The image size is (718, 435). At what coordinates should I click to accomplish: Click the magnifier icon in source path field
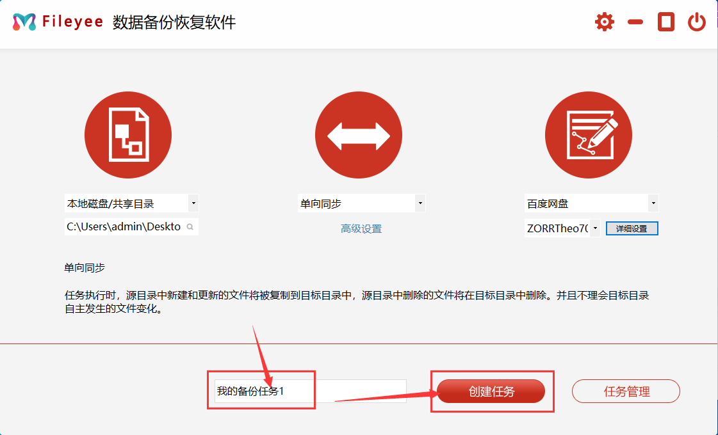[190, 227]
